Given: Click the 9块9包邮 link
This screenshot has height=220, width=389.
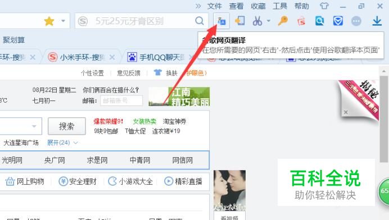Looking at the screenshot, I should (106, 131).
